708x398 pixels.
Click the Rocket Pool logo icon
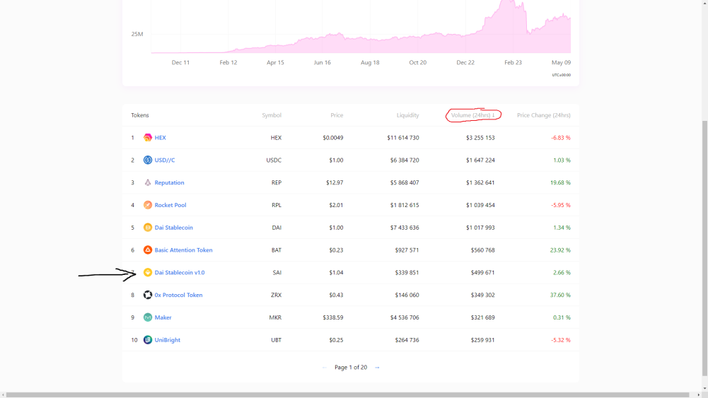tap(148, 205)
